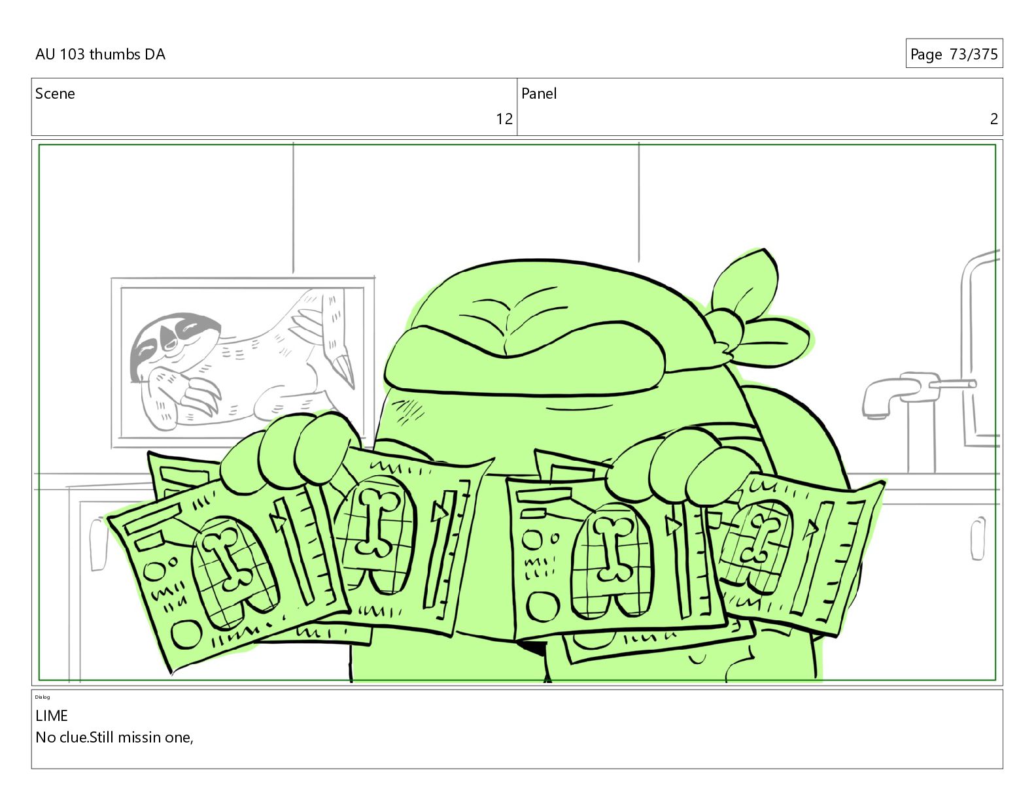Click the 'AU 103 thumbs DA' title text
The height and width of the screenshot is (800, 1036).
(x=100, y=54)
